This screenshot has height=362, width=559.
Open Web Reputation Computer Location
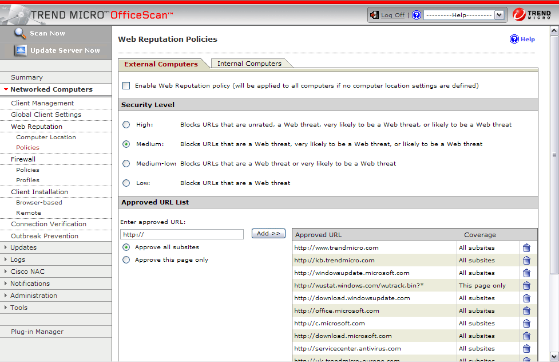click(46, 137)
